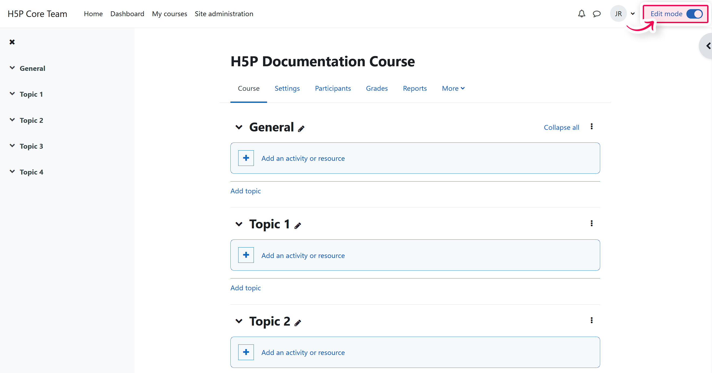Edit the Topic 2 section name pencil

click(x=298, y=323)
